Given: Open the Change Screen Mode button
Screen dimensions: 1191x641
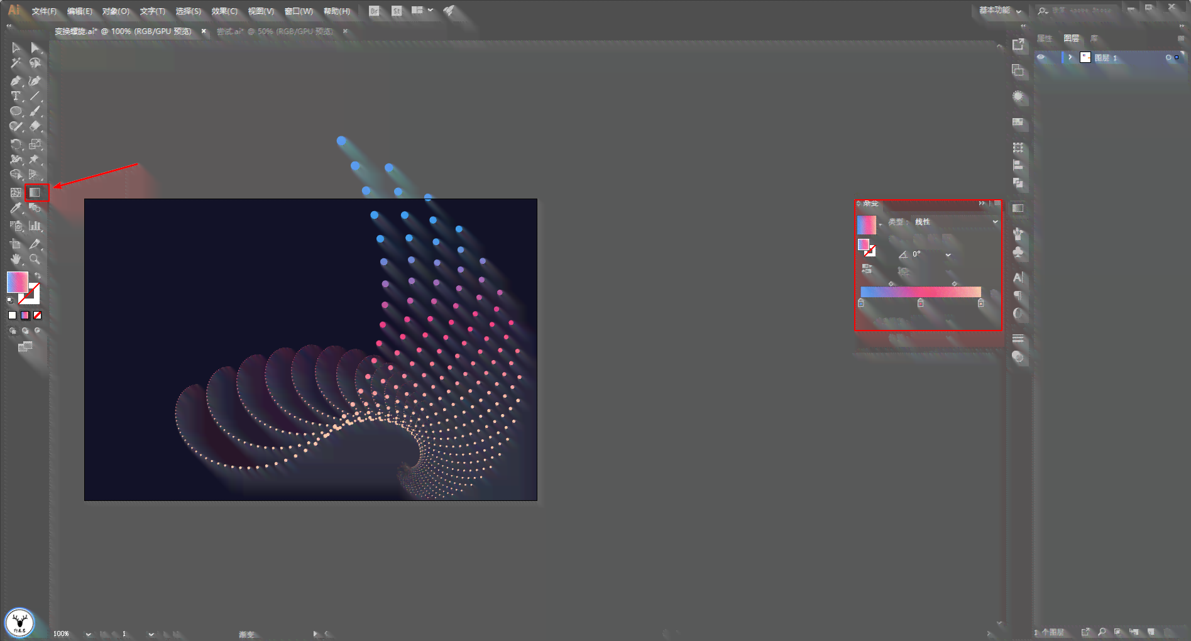Looking at the screenshot, I should pos(25,346).
